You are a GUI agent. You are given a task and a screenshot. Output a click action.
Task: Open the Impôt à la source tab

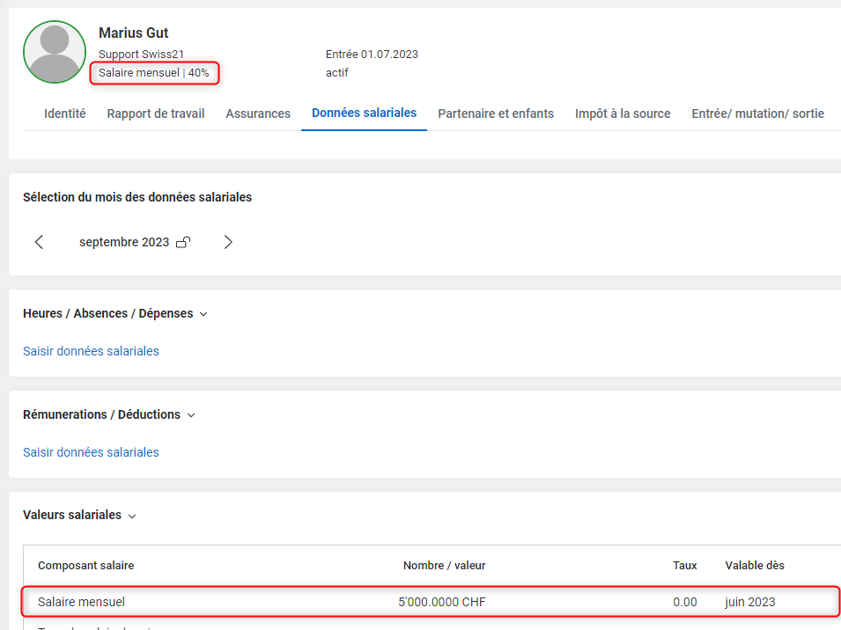(x=623, y=114)
